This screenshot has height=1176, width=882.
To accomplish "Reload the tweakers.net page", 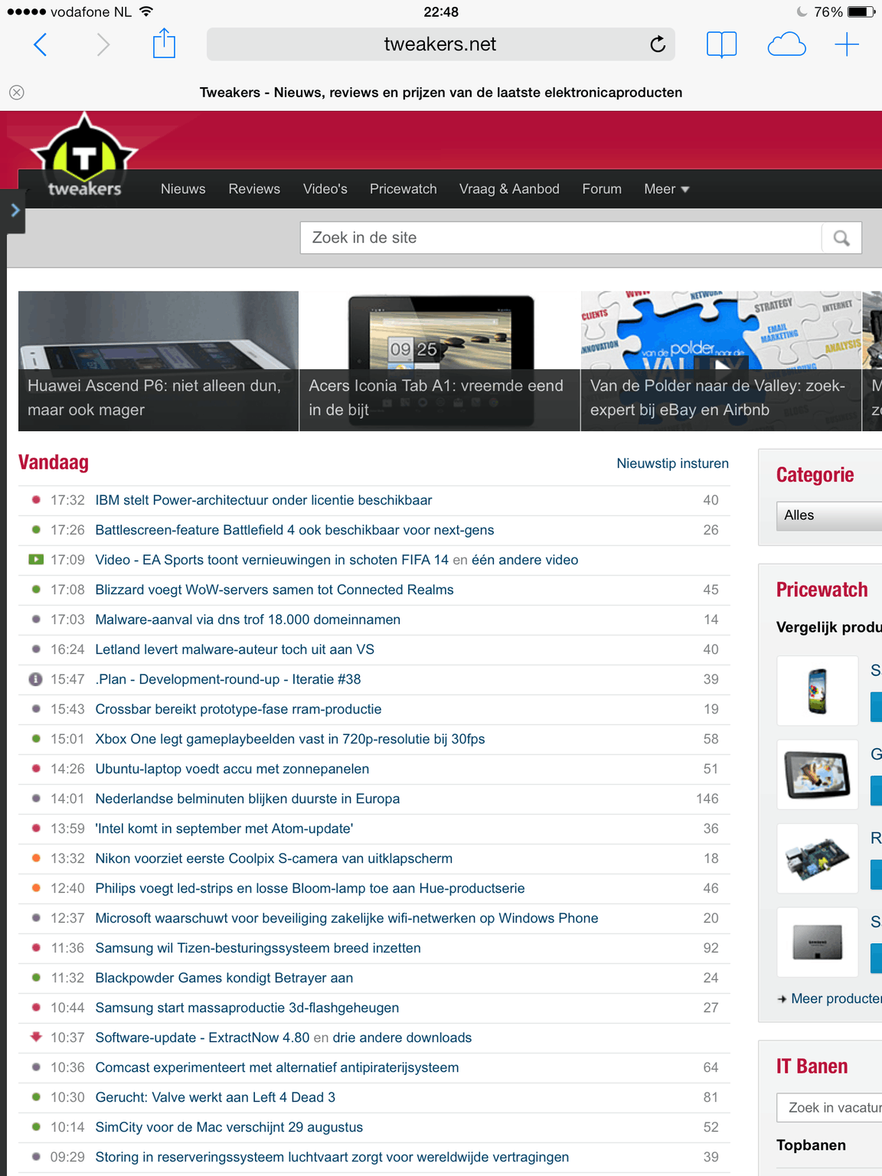I will click(658, 44).
